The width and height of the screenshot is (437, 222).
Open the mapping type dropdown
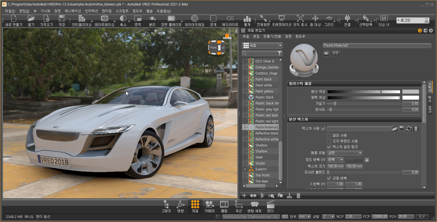pyautogui.click(x=345, y=153)
